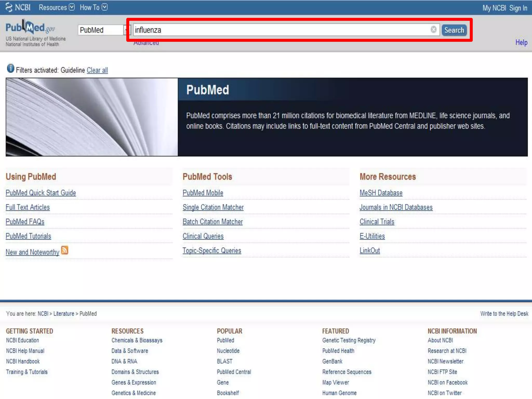Open the Help link
532x399 pixels.
pos(521,42)
